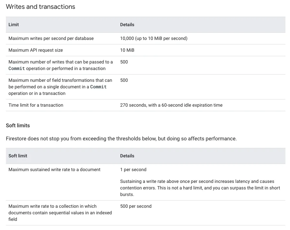Click the "10 MiB" details value

tap(127, 50)
